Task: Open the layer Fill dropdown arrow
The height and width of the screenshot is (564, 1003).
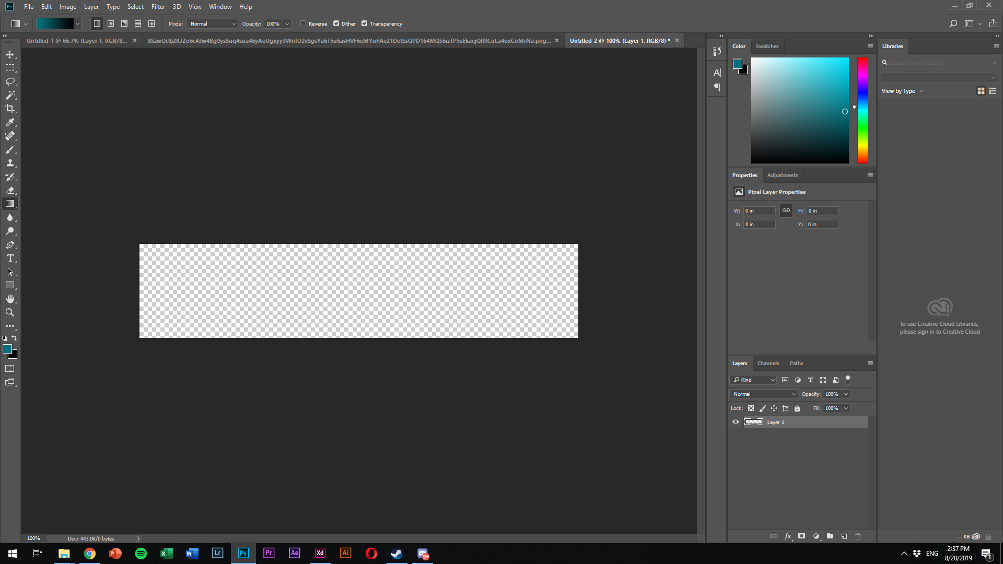Action: [846, 408]
